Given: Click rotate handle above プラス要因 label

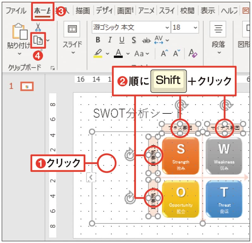Looking at the screenshot, I should [181, 105].
